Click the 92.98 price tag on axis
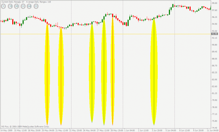 (214, 34)
